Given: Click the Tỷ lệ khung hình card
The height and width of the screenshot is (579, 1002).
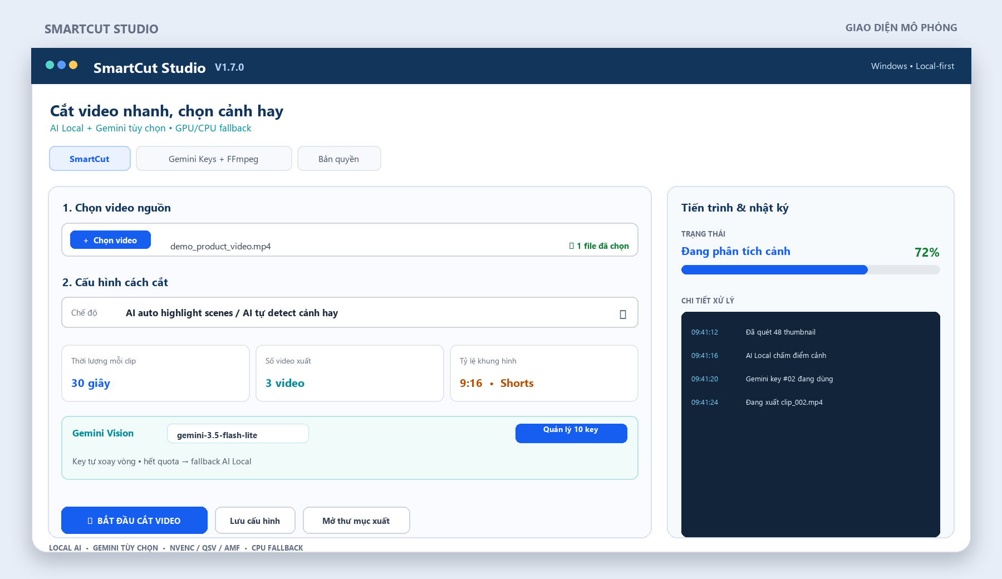Looking at the screenshot, I should [544, 373].
